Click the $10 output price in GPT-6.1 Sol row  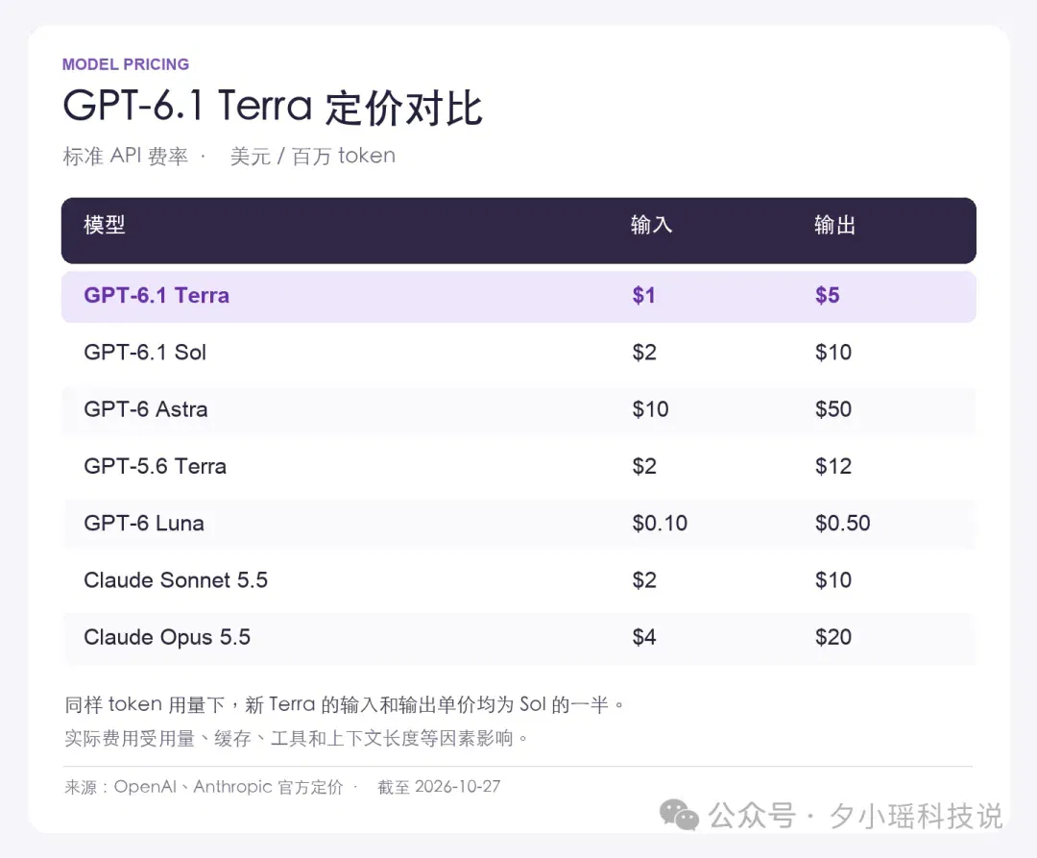pyautogui.click(x=833, y=352)
